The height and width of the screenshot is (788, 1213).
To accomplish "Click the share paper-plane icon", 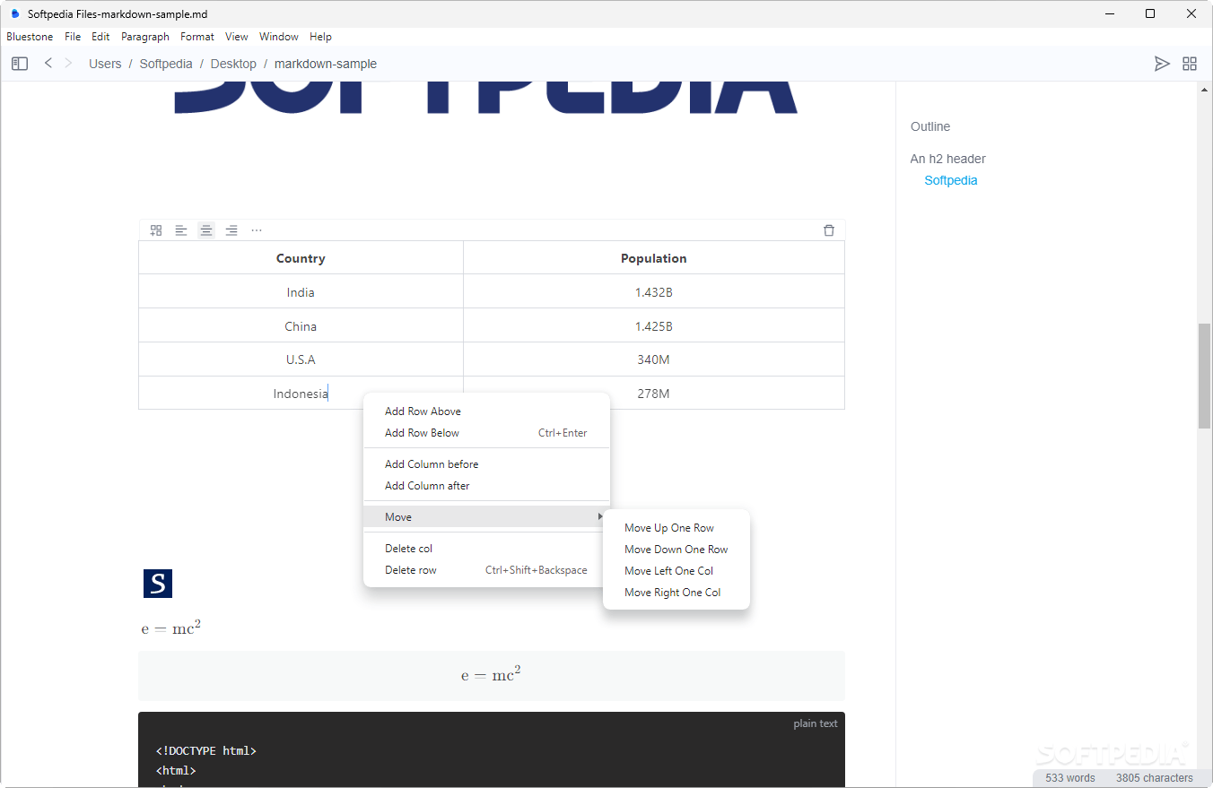I will [x=1162, y=64].
